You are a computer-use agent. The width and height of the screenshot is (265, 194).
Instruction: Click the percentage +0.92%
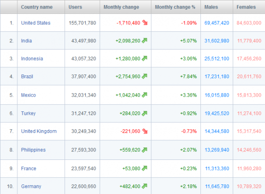(188, 113)
